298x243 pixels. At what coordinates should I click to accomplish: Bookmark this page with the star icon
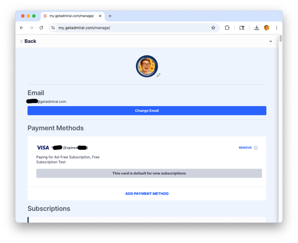click(x=213, y=28)
